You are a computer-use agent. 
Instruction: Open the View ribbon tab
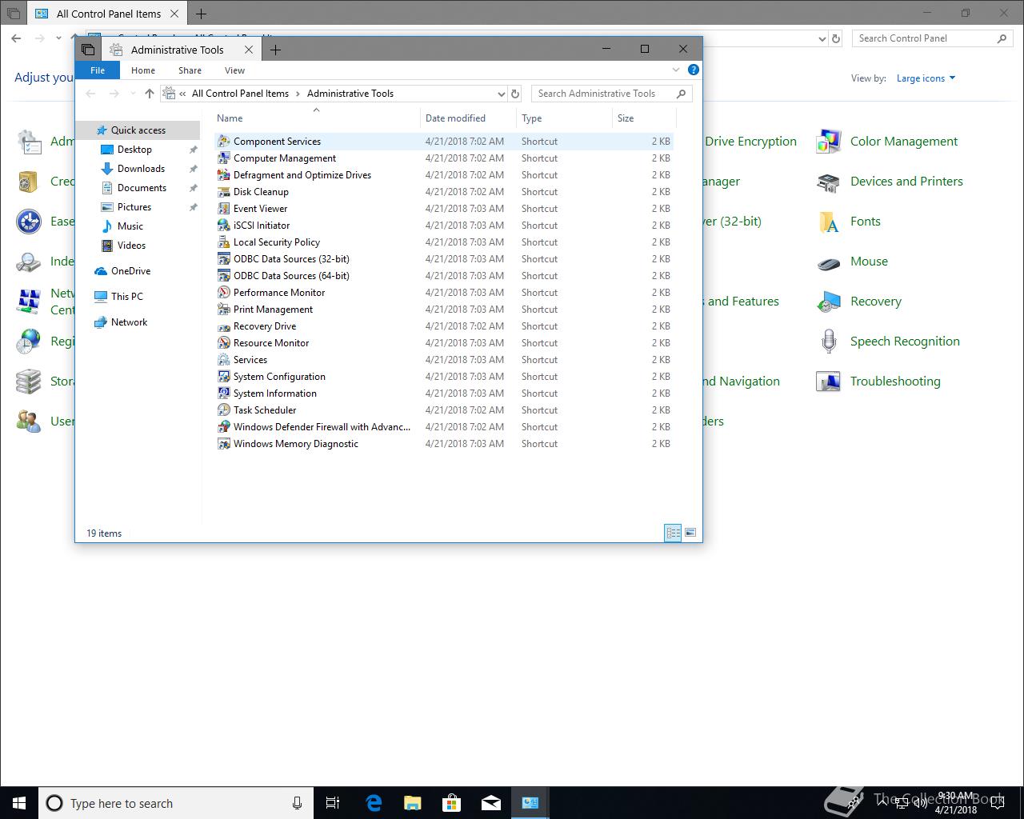click(x=234, y=70)
